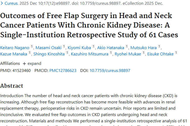
Task: Expand the Cureus journal citation chevron
Action: click(x=2, y=4)
